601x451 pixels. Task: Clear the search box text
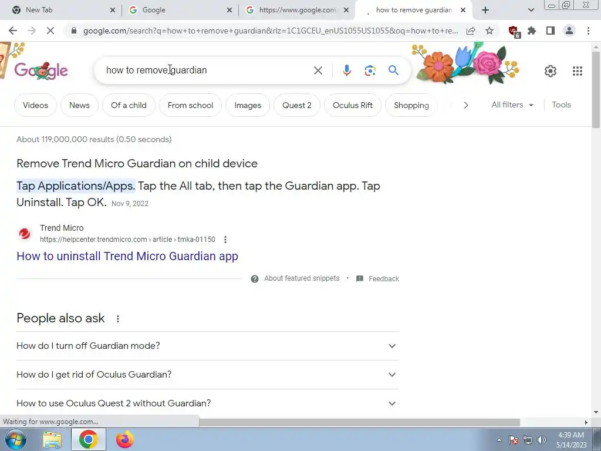click(x=318, y=70)
